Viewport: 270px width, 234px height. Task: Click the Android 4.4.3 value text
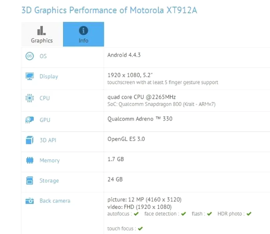coord(124,55)
